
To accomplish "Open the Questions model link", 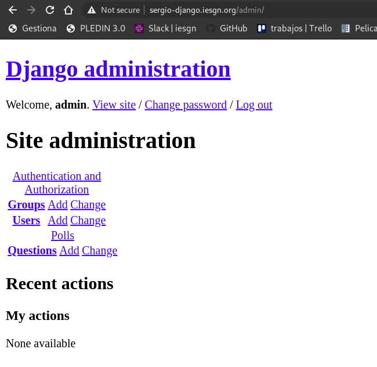I will click(x=32, y=251).
